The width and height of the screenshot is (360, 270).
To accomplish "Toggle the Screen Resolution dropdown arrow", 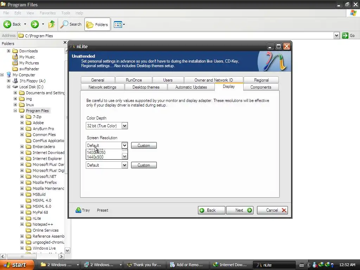I will [124, 145].
